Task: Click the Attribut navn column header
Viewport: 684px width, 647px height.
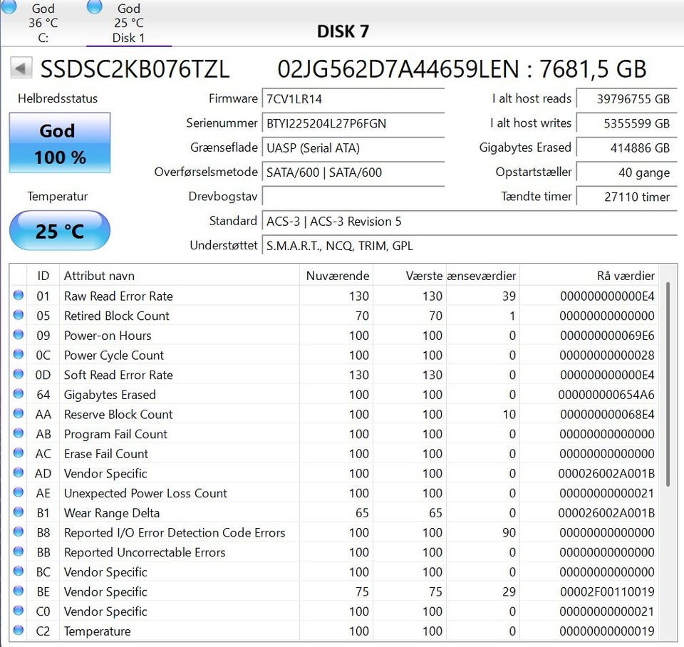Action: click(180, 276)
